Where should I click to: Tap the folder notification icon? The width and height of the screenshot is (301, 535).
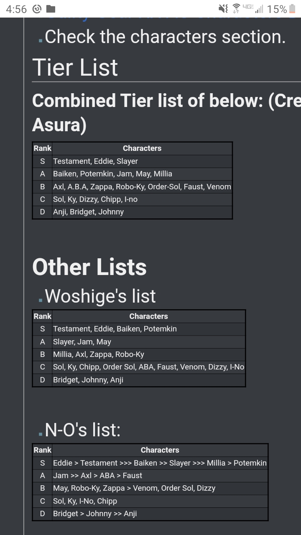pos(51,9)
